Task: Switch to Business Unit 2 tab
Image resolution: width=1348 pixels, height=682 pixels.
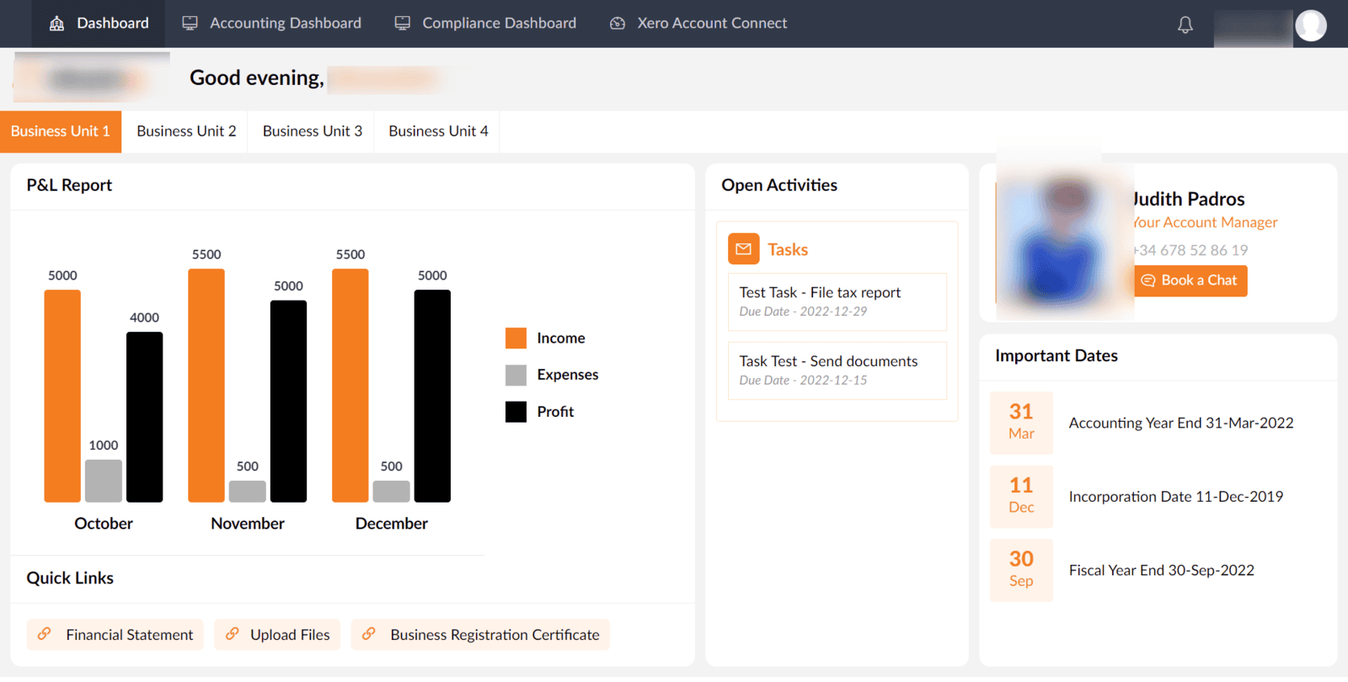Action: pos(186,131)
